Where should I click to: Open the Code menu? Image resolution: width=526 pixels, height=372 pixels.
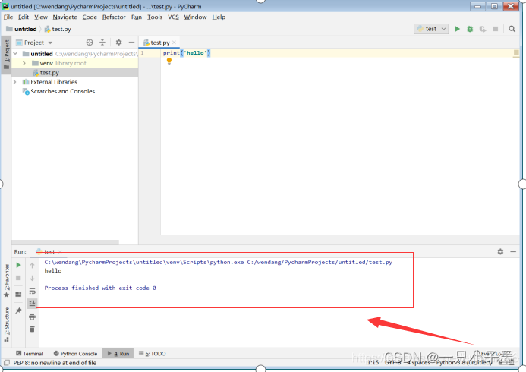[90, 17]
